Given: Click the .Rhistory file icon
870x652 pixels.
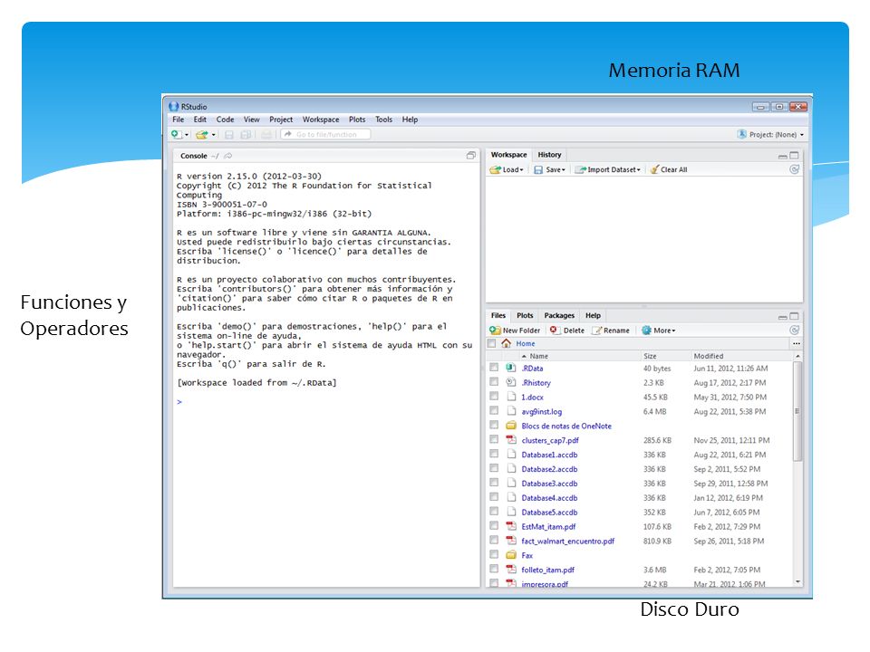Looking at the screenshot, I should tap(511, 382).
